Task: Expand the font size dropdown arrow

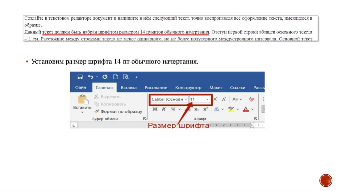Action: pyautogui.click(x=207, y=99)
